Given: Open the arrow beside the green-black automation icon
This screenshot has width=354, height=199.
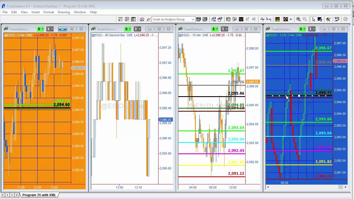Looking at the screenshot, I should click(x=291, y=19).
